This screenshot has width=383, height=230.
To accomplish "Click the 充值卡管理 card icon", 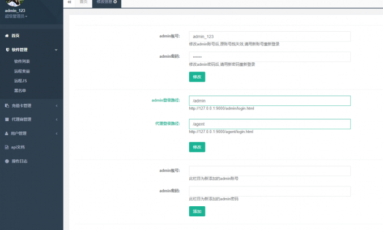I will [7, 105].
